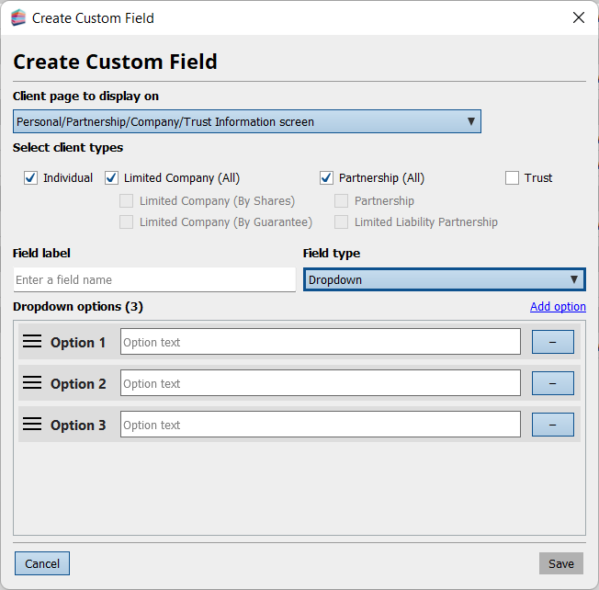Remove Option 2 with its minus button
The width and height of the screenshot is (599, 590).
pos(552,383)
